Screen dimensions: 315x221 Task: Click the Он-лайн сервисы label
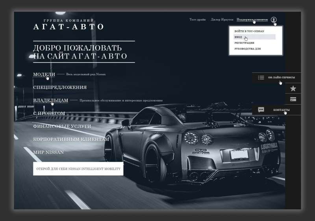pyautogui.click(x=282, y=77)
